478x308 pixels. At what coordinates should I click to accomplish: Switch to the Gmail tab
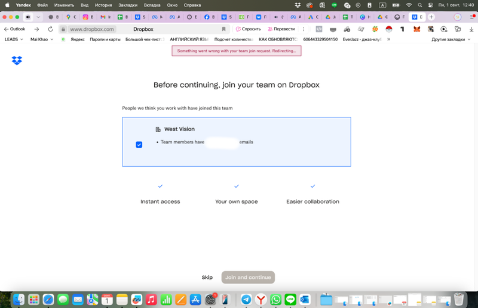click(x=106, y=17)
